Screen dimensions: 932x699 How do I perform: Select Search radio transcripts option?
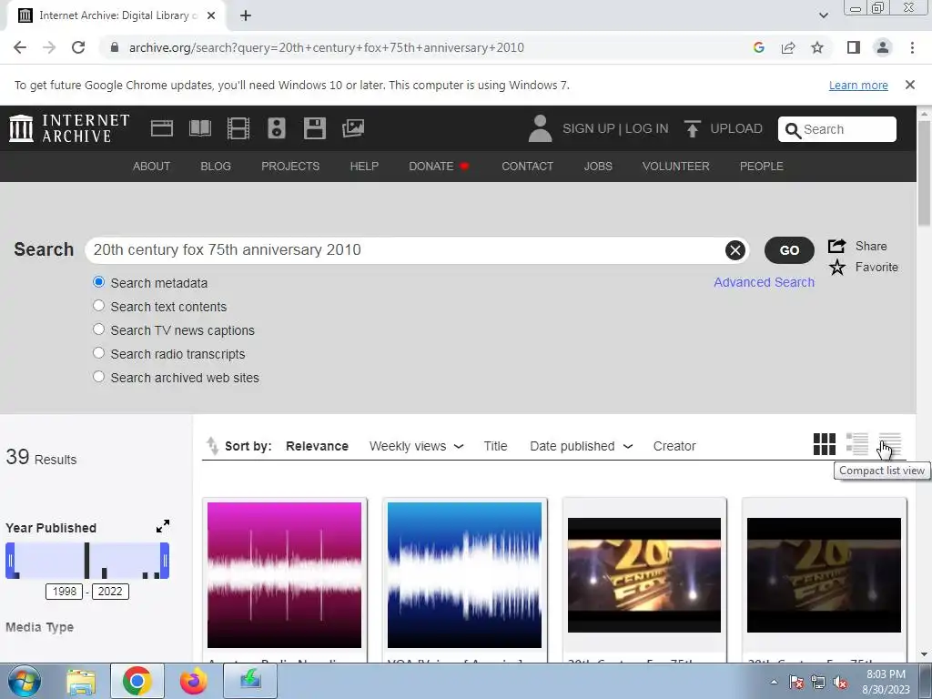[x=98, y=353]
